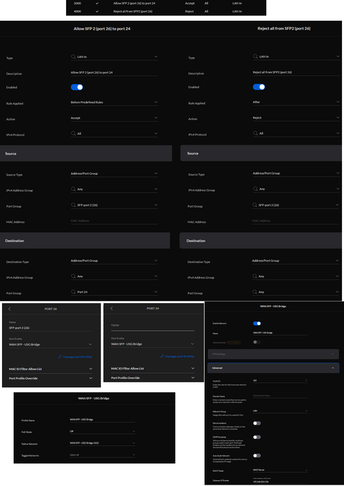Open DHCP Mode dropdown showing DHCP Server
The height and width of the screenshot is (486, 344).
click(x=280, y=470)
